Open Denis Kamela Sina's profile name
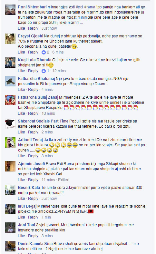156x254 pixels. tap(35, 244)
